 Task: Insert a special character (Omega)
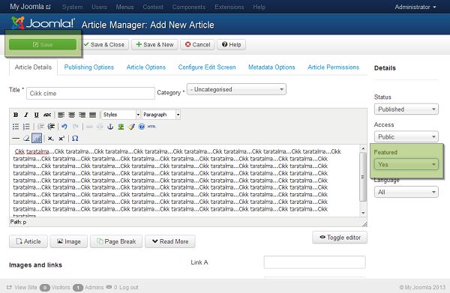75,138
